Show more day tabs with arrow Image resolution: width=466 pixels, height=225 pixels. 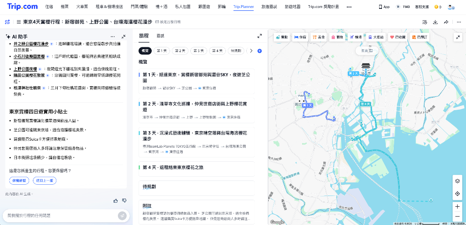[x=251, y=51]
